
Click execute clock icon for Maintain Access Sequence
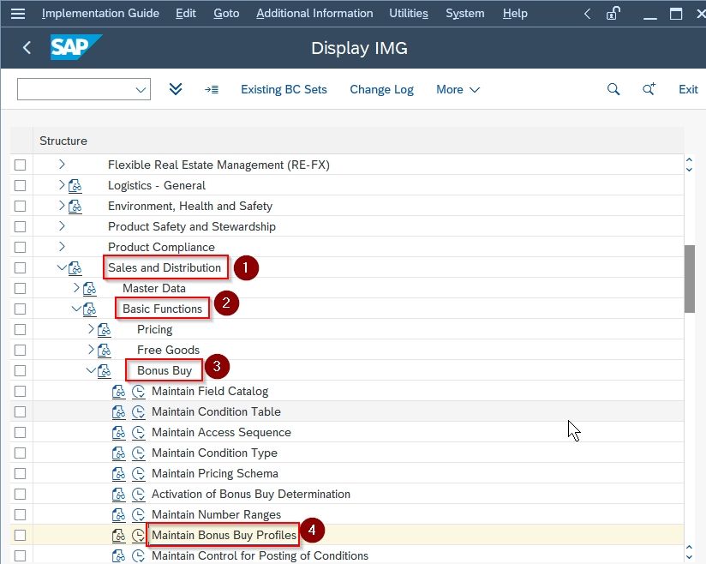139,433
